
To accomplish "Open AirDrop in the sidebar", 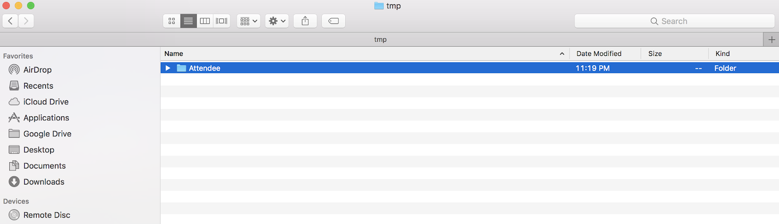I will pos(37,70).
